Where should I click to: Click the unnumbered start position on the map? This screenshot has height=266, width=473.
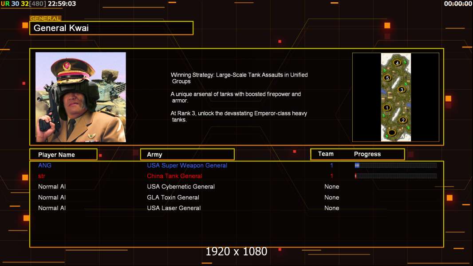pyautogui.click(x=392, y=132)
